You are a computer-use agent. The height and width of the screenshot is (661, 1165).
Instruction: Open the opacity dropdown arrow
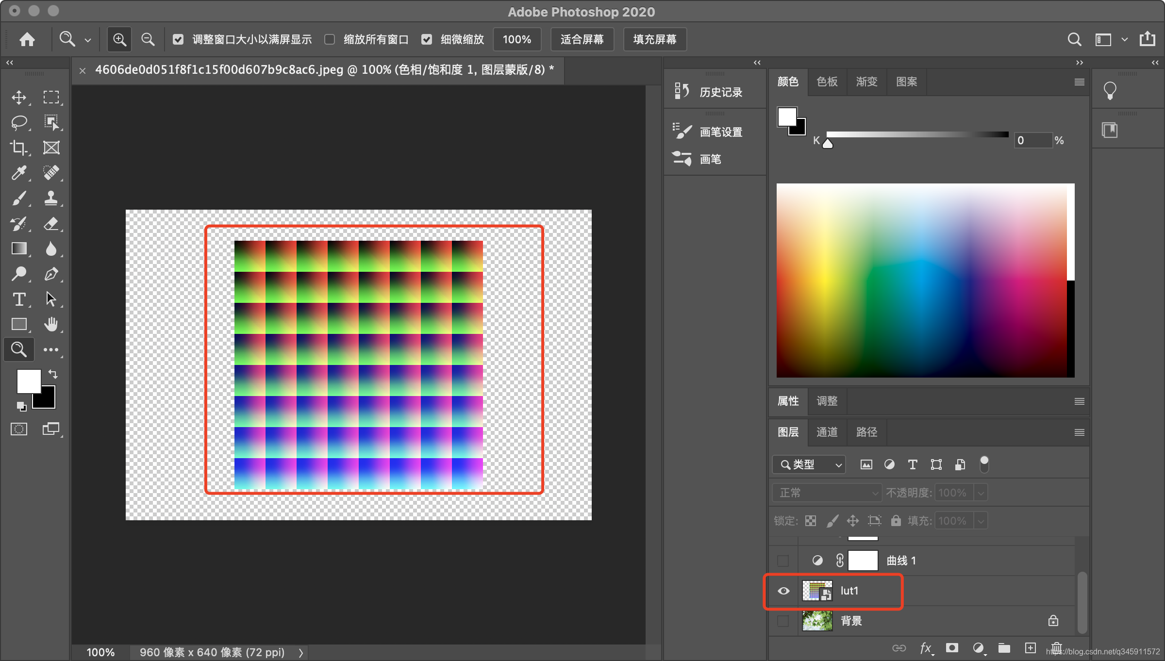981,493
